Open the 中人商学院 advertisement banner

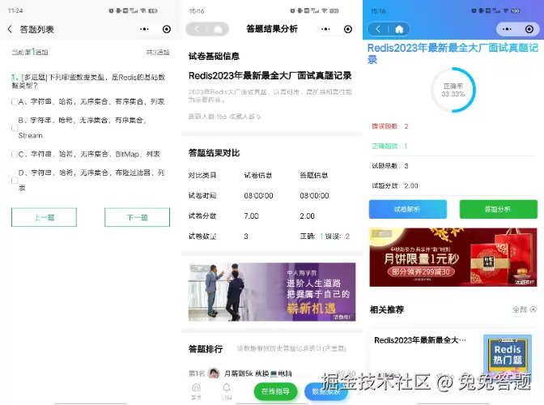click(x=272, y=292)
